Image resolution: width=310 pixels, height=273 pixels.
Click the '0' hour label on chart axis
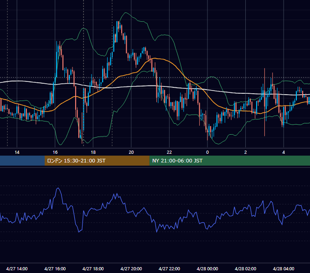pos(207,152)
